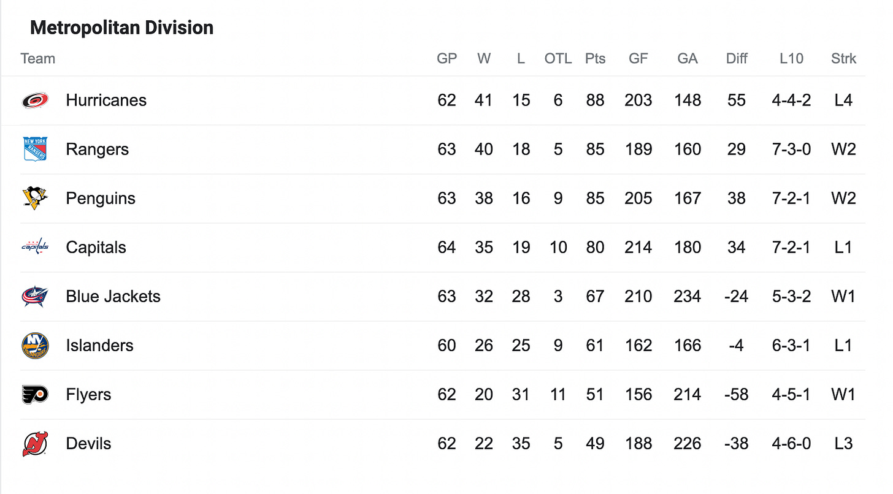Open the Hurricanes team name link
Image resolution: width=893 pixels, height=494 pixels.
coord(106,101)
